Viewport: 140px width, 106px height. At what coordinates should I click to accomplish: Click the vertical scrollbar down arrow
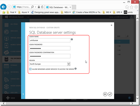[137, 98]
